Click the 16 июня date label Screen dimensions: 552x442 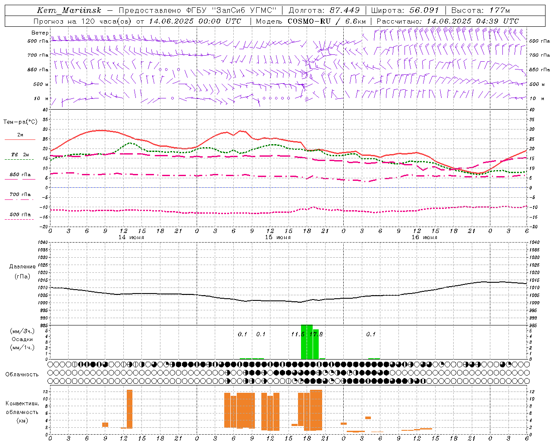424,237
